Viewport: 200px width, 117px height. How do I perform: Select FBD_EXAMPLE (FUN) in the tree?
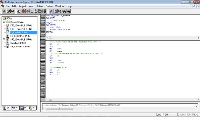tap(21, 29)
